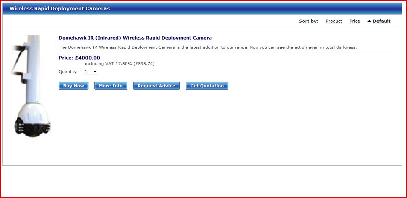
Task: Click the Wireless Rapid Deployment Cameras header
Action: [x=59, y=8]
